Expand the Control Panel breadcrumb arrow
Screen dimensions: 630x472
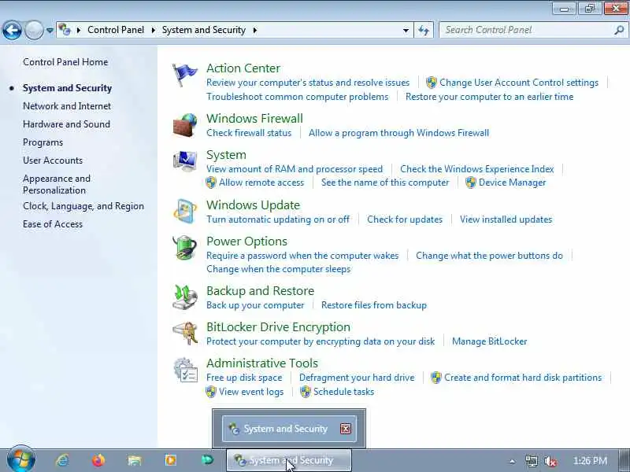tap(153, 30)
